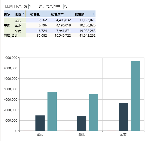
Task: Click the 19,988,268 sales value cell
Action: click(x=83, y=31)
